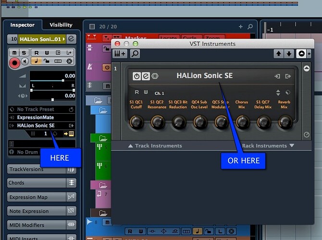The width and height of the screenshot is (322, 240).
Task: Freeze instrument track with Inspector snowflake
Action: pos(69,61)
